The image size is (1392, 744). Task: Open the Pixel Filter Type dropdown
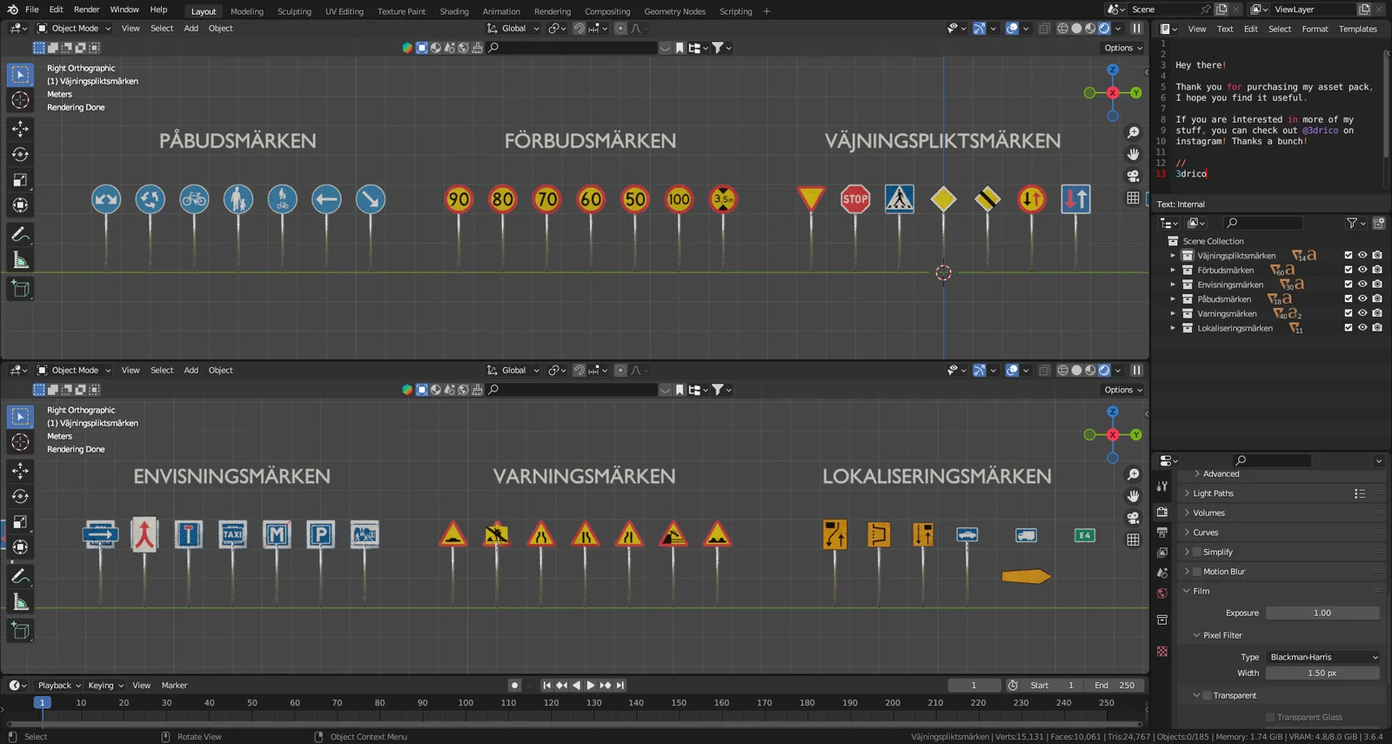point(1323,657)
